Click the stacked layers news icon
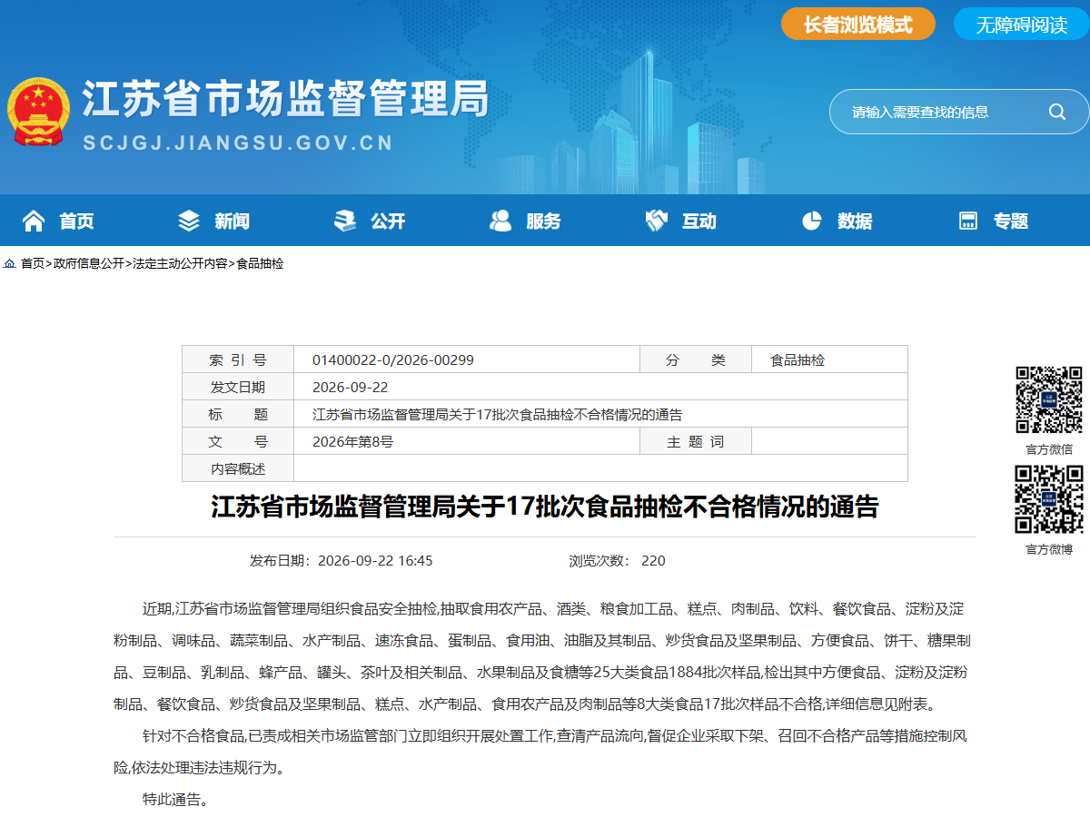 (189, 221)
